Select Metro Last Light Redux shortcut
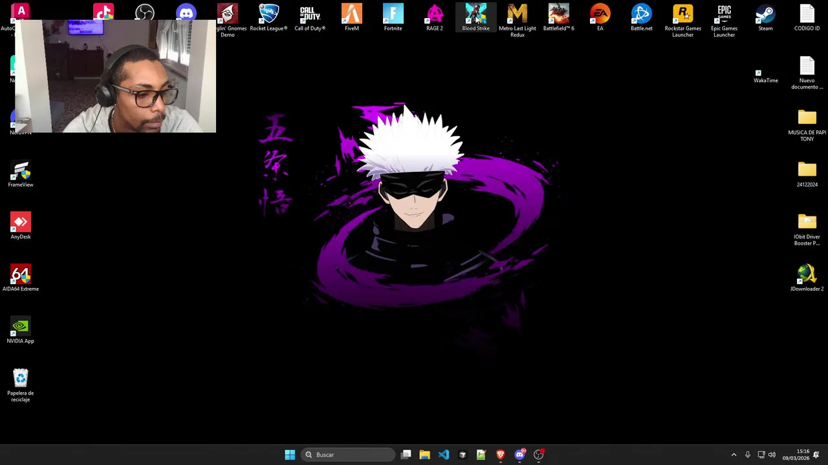The image size is (828, 465). 517,21
